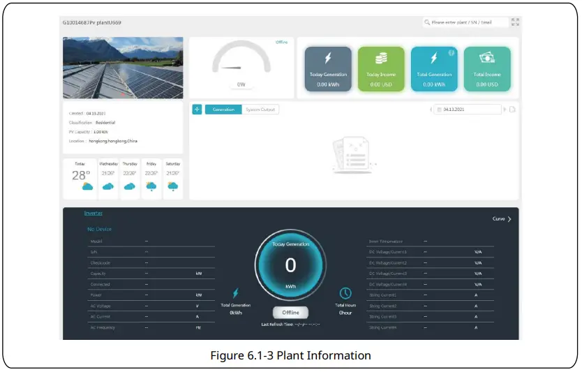Click Total Generation 0kWh value

point(236,313)
